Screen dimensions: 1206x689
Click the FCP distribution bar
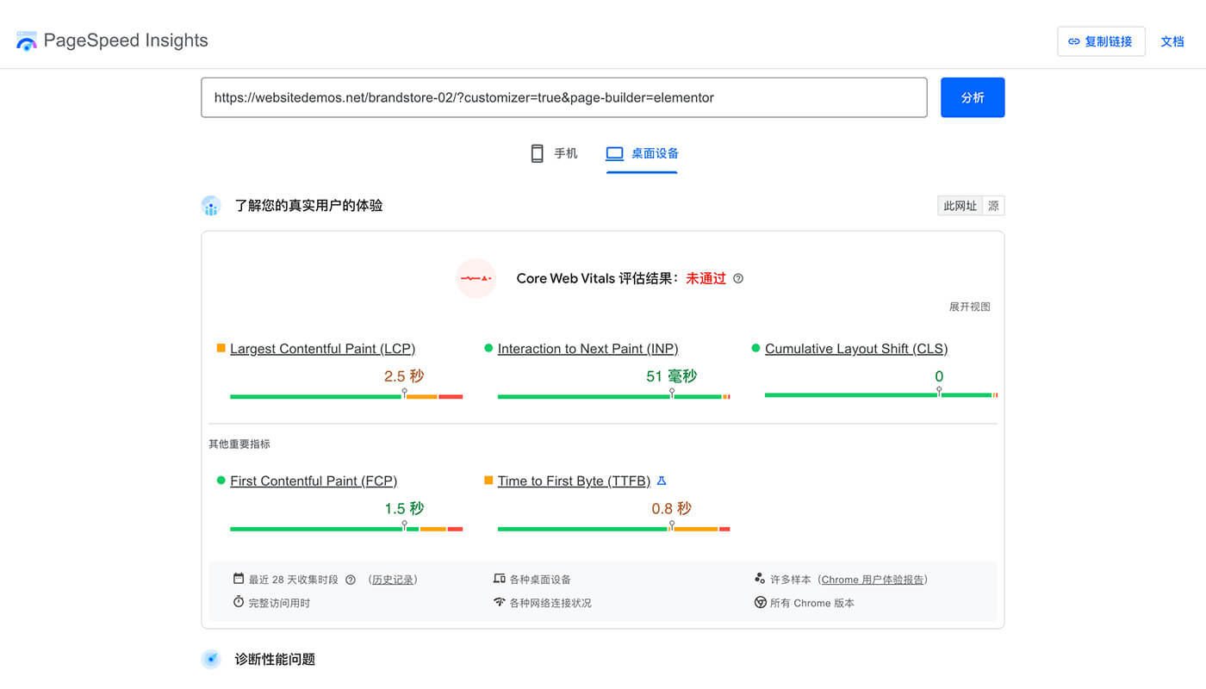346,528
